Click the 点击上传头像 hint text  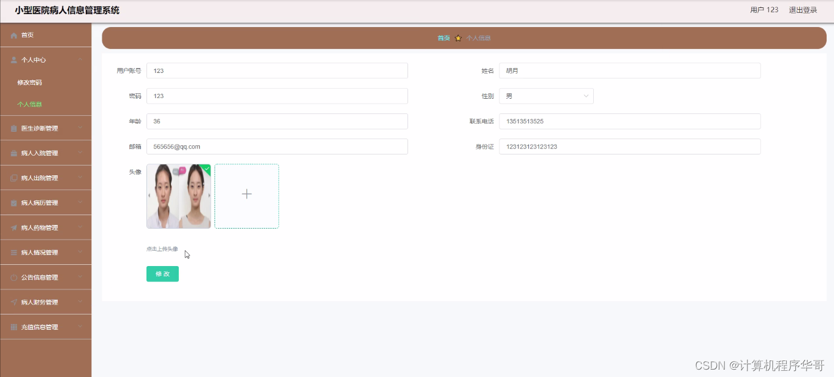162,249
